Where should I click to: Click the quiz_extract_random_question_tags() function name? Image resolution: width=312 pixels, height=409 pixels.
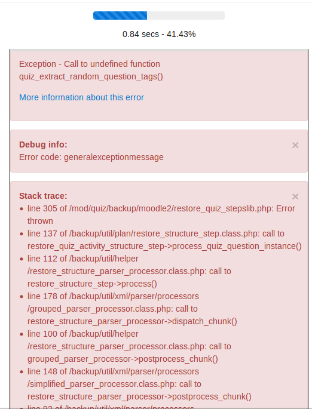click(x=91, y=76)
